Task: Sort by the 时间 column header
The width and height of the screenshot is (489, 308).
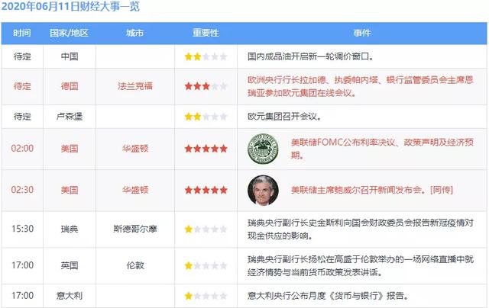Action: (x=22, y=34)
